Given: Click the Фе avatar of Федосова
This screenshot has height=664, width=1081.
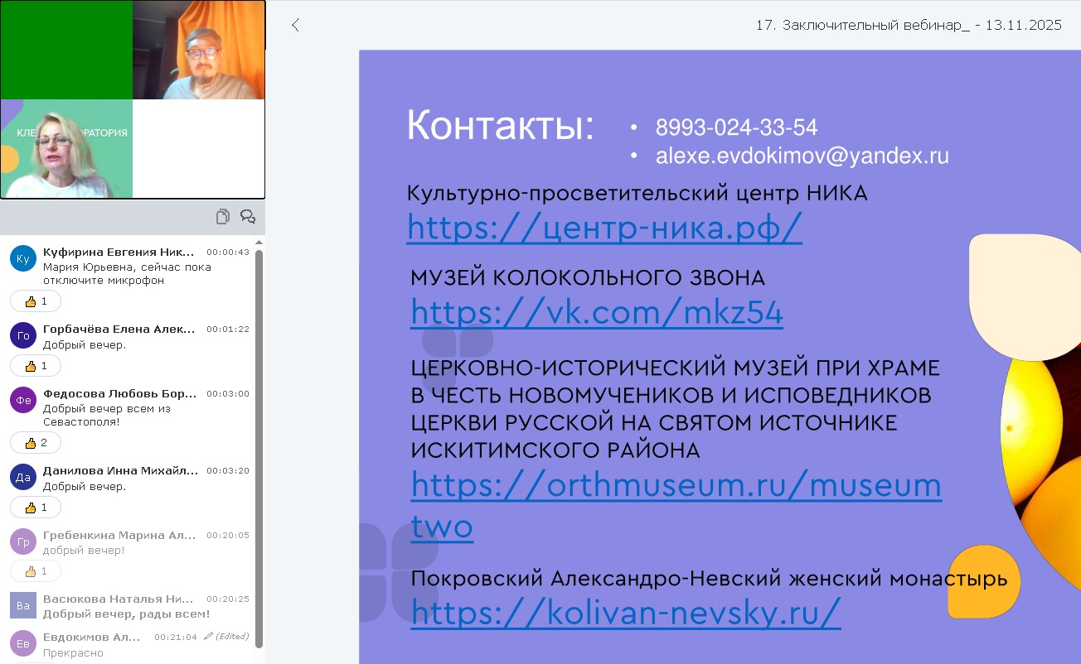Looking at the screenshot, I should point(23,400).
